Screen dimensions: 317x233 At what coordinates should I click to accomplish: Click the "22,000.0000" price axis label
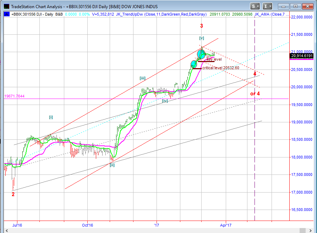point(302,17)
